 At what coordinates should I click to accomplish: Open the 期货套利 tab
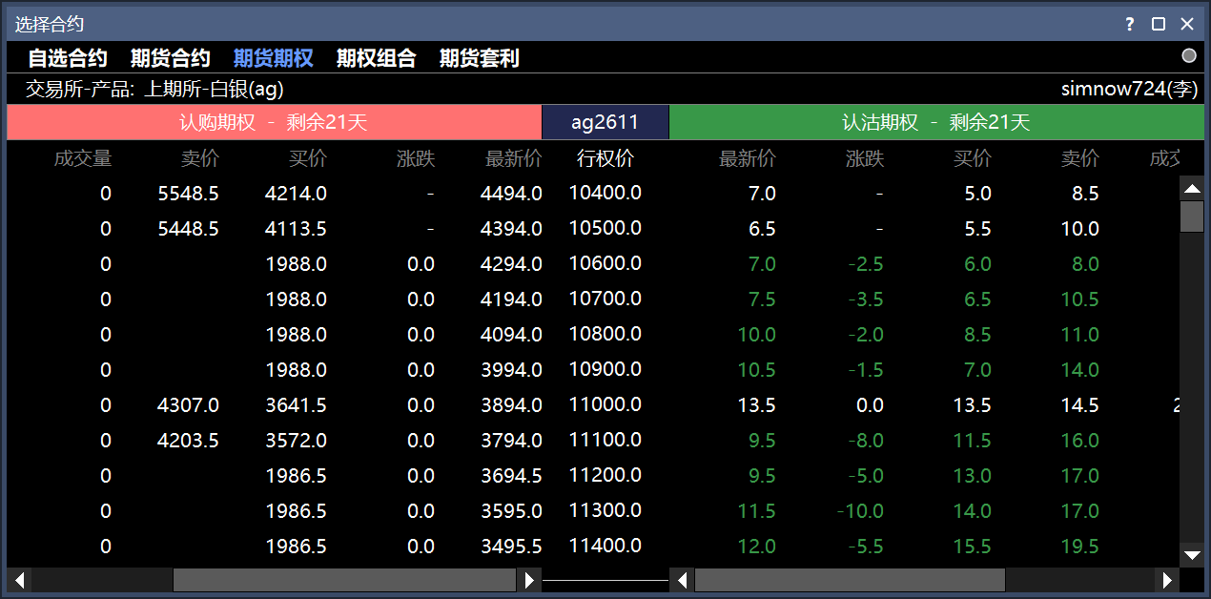click(x=480, y=58)
